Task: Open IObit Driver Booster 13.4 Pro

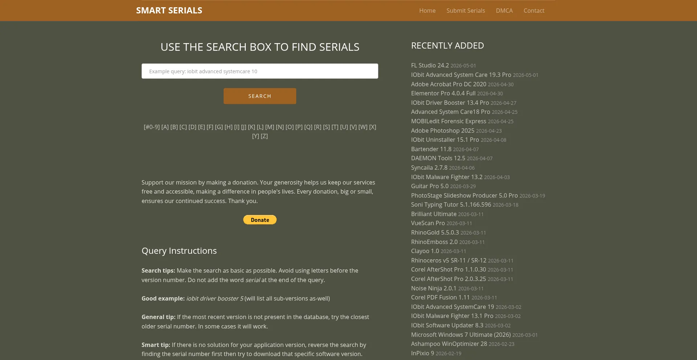Action: pos(450,103)
